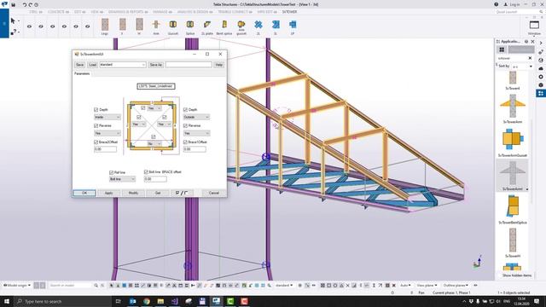The width and height of the screenshot is (546, 307).
Task: Choose the Bent splice tool icon
Action: (x=224, y=25)
